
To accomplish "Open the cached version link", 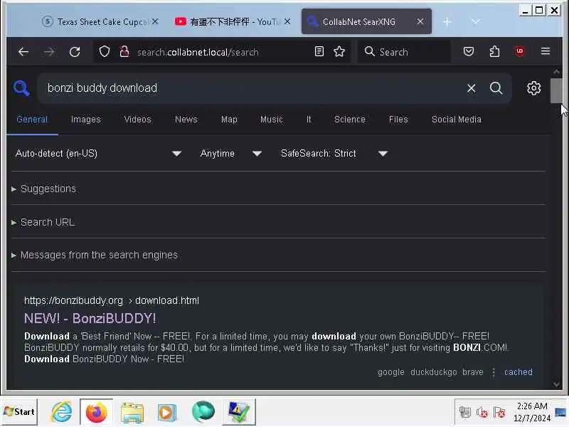I will point(519,372).
